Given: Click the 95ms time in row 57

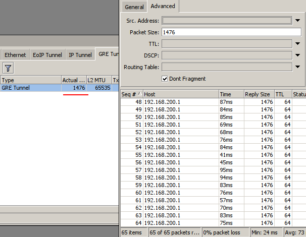Looking at the screenshot, I should coord(226,170).
